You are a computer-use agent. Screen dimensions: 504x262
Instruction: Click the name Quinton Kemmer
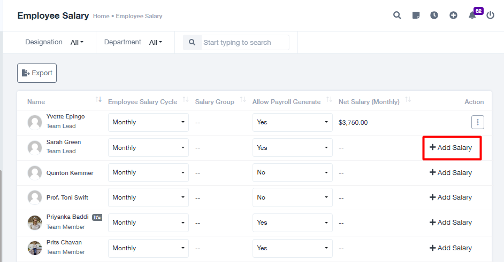coord(70,173)
